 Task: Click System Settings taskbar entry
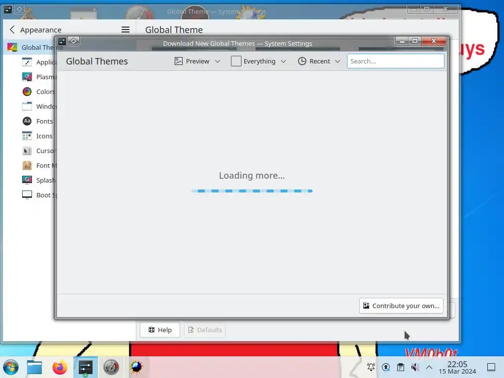point(86,367)
